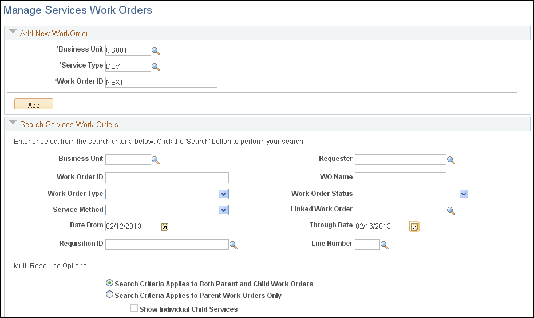
Task: Click the search Work Order ID field
Action: (x=167, y=178)
